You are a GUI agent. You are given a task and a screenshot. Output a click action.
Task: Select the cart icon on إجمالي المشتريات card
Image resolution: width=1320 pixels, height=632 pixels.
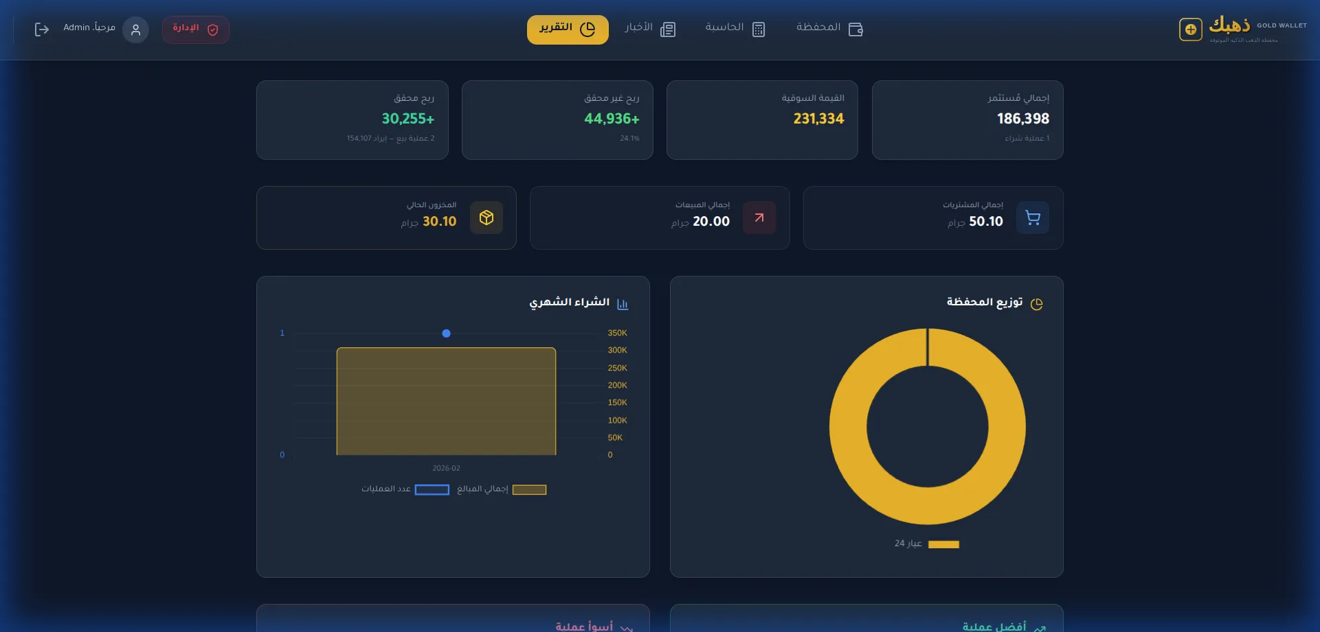pos(1033,218)
